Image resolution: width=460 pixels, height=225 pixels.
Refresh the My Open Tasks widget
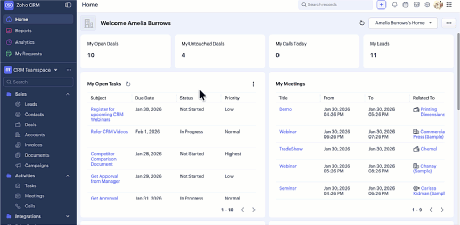(128, 84)
